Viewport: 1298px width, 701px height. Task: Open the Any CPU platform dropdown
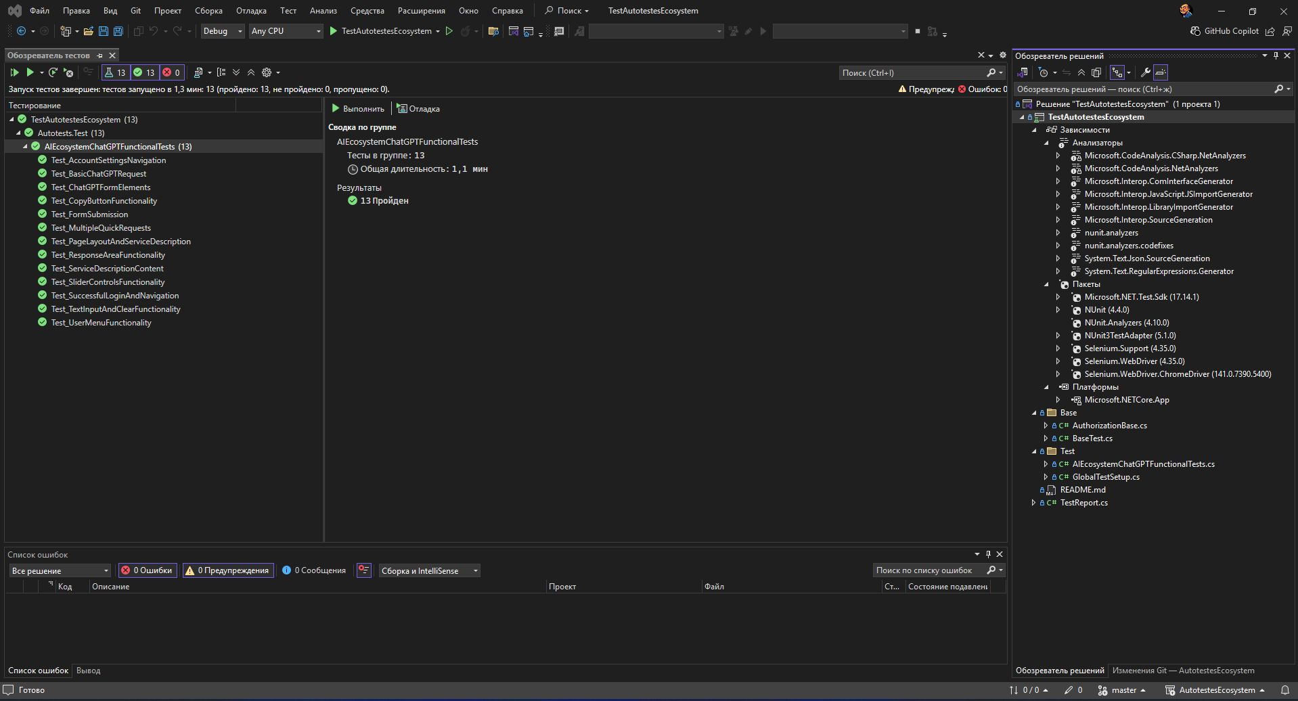tap(286, 31)
